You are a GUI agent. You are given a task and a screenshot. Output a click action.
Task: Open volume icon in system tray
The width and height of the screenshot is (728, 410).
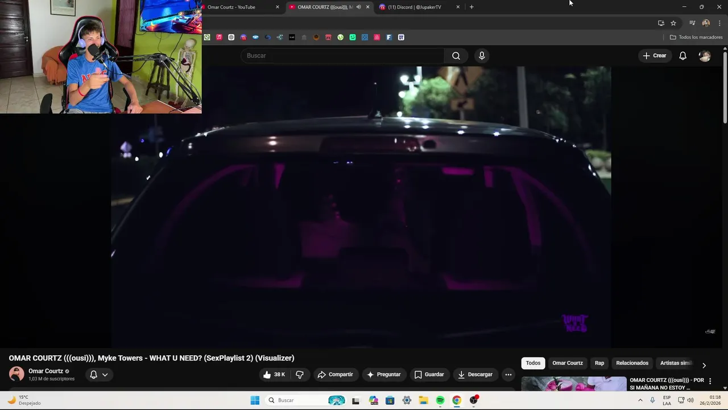pyautogui.click(x=690, y=400)
